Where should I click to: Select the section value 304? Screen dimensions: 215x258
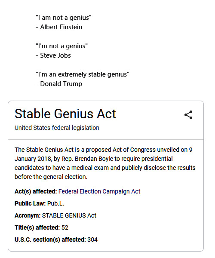click(92, 240)
